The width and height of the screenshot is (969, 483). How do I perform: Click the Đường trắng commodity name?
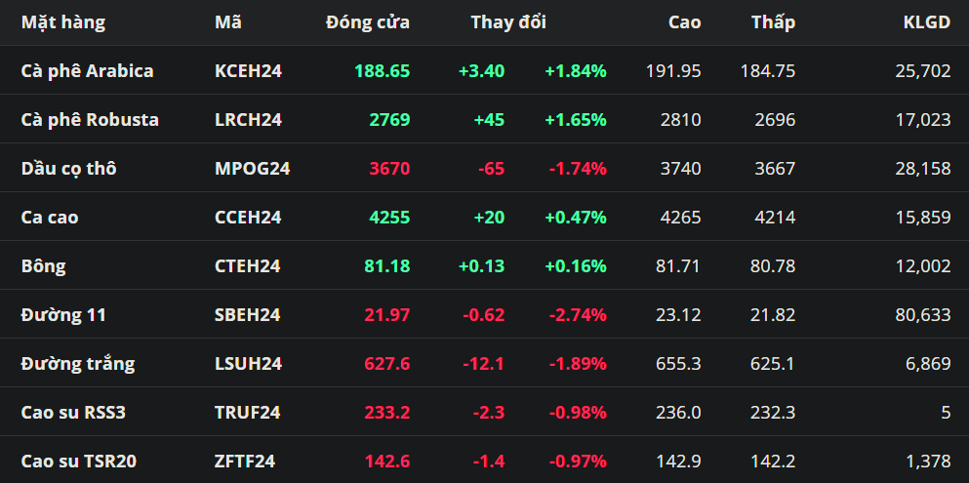[78, 363]
